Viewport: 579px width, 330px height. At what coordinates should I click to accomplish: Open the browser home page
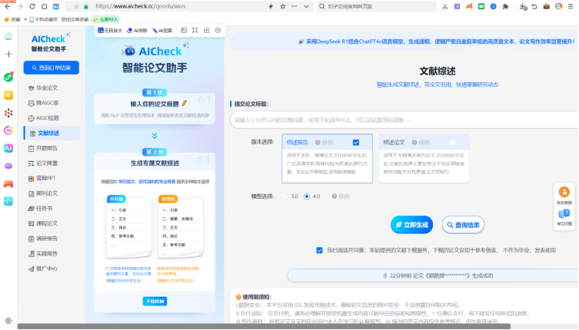tap(44, 6)
